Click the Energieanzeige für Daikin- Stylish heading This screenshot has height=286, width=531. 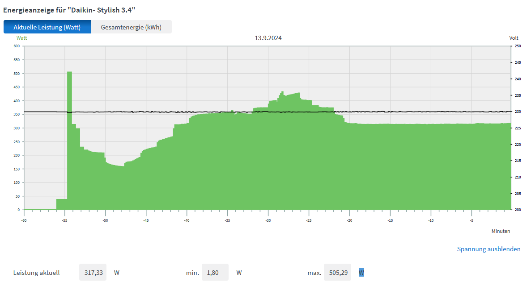pyautogui.click(x=69, y=9)
